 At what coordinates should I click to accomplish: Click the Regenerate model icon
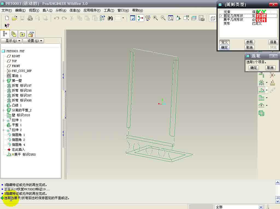tap(102, 18)
